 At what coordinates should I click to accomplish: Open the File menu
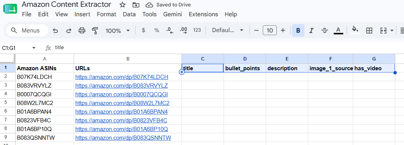(27, 14)
